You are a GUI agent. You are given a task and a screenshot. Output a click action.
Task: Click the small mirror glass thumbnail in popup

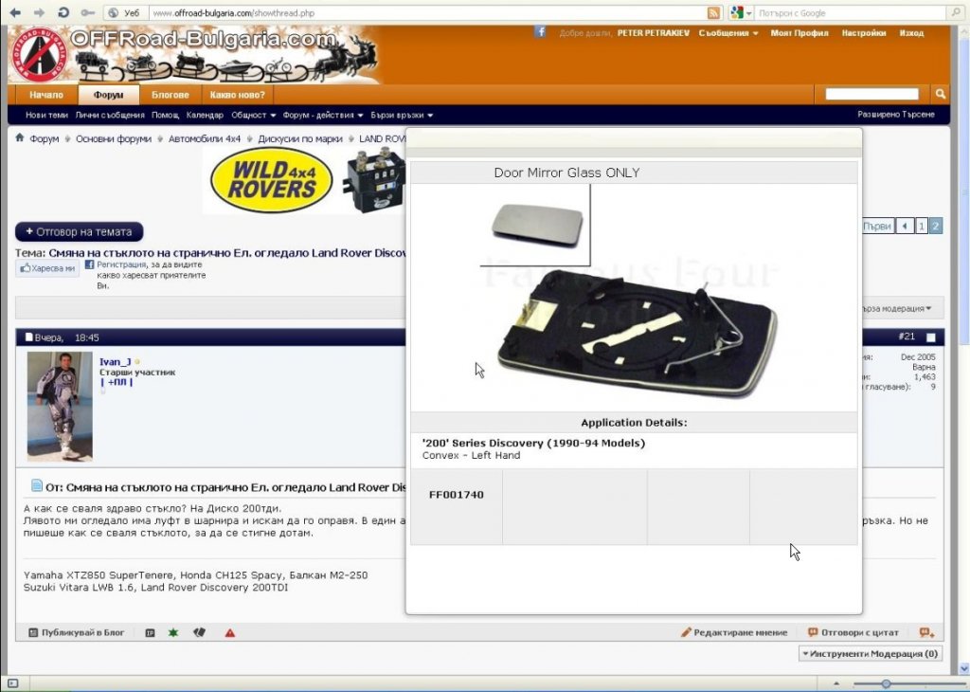pyautogui.click(x=537, y=226)
